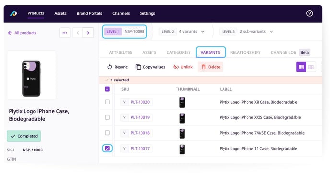The height and width of the screenshot is (173, 330).
Task: Open the PLT-10020 SKU link
Action: pyautogui.click(x=140, y=102)
